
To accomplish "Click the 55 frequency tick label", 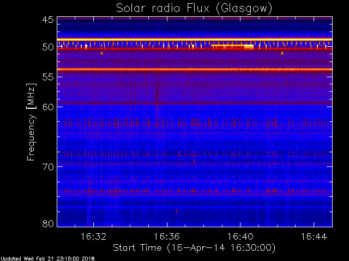I will 48,77.
